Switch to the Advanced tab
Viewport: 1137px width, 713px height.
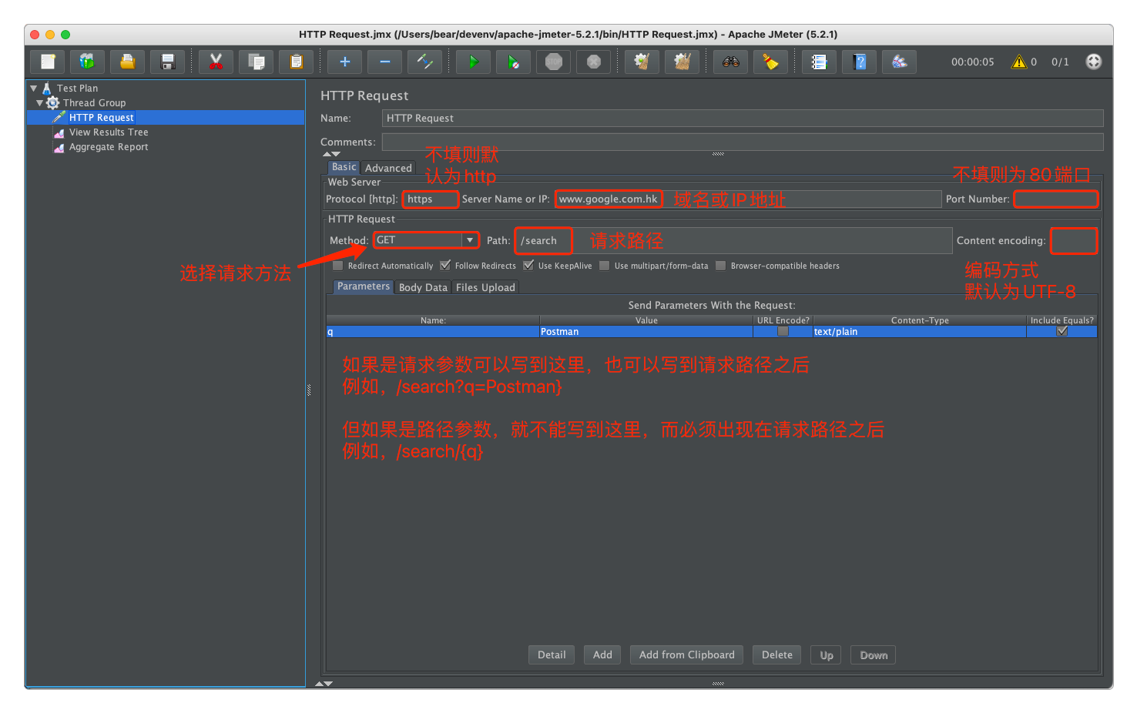click(388, 168)
